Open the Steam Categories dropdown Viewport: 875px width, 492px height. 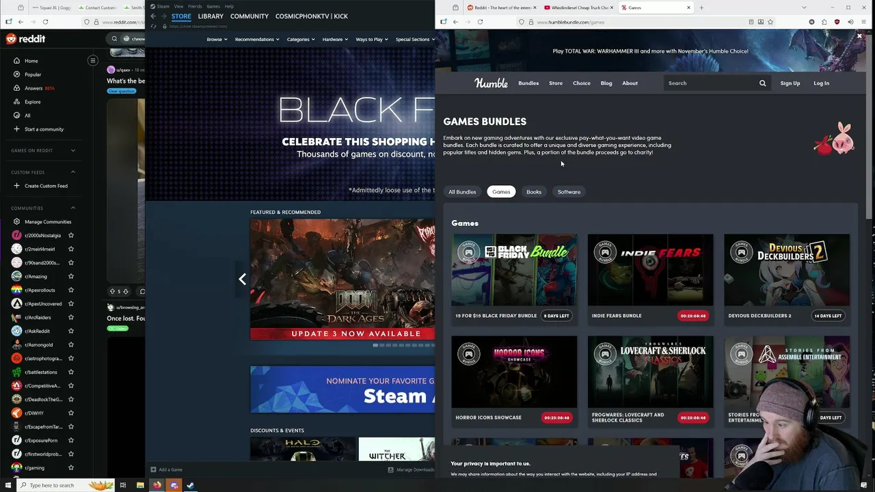(x=301, y=40)
